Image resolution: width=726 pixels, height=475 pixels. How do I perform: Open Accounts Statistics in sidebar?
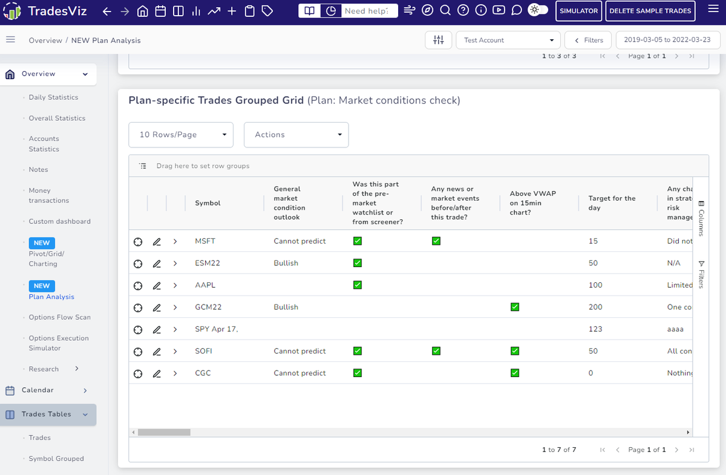coord(44,144)
